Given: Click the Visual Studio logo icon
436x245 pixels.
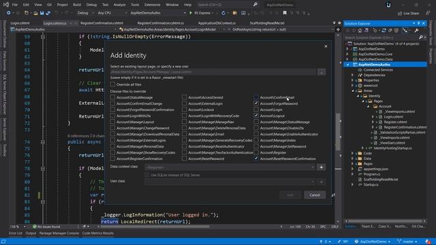Looking at the screenshot, I should click(6, 5).
